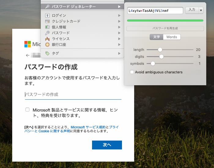The width and height of the screenshot is (214, 168).
Task: Click パスワードを再生成 to regenerate
Action: point(165,28)
